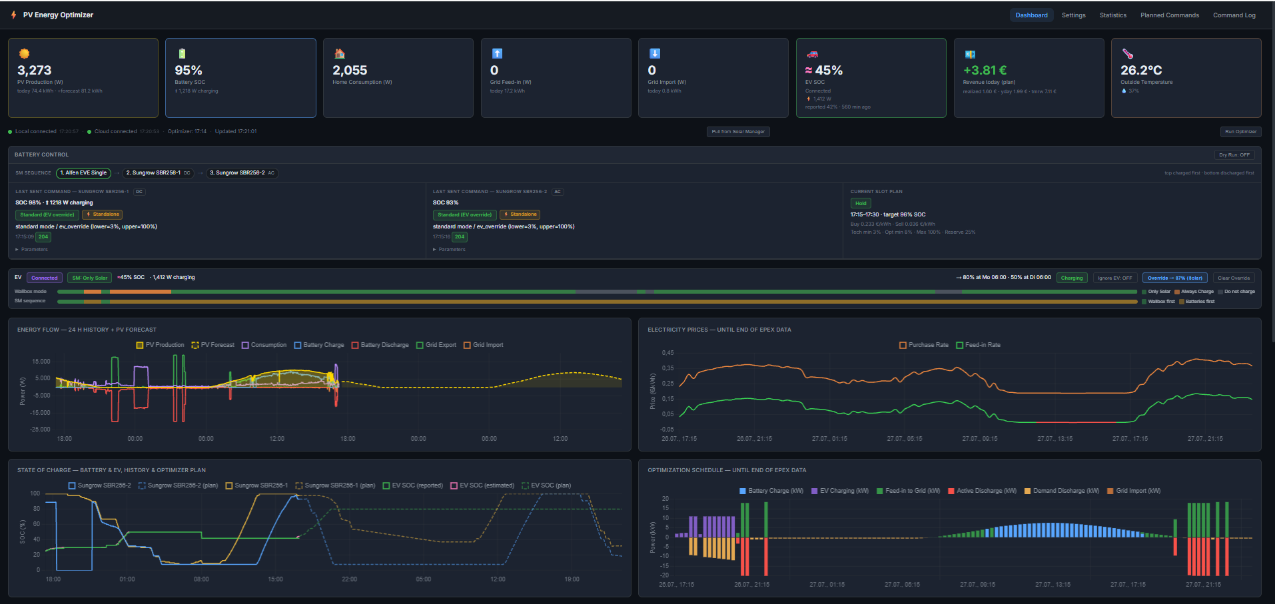The image size is (1275, 604).
Task: Toggle Ignore EV: OFF setting
Action: (x=1115, y=278)
